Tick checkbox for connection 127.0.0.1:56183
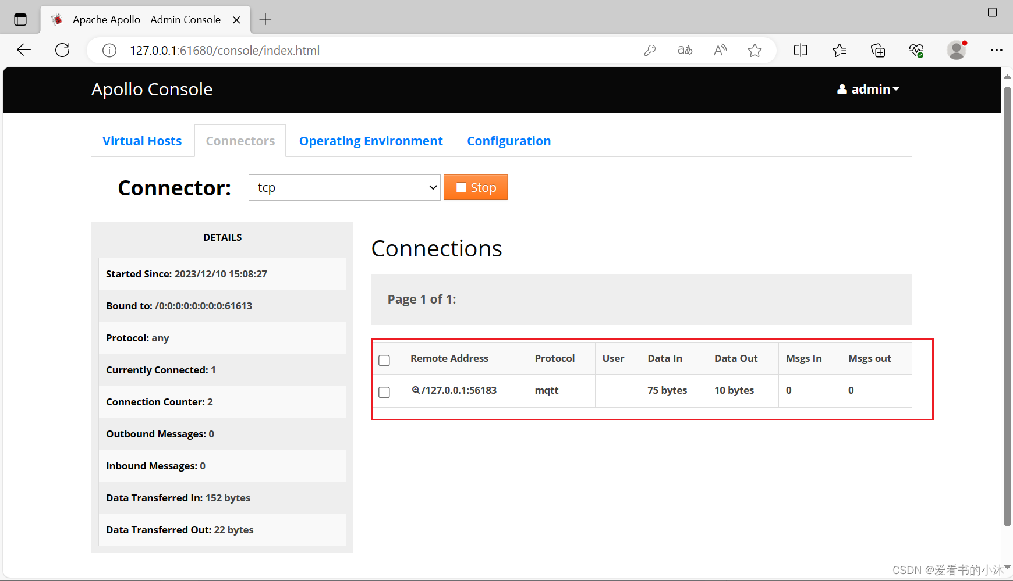Screen dimensions: 1013x581 coord(384,393)
